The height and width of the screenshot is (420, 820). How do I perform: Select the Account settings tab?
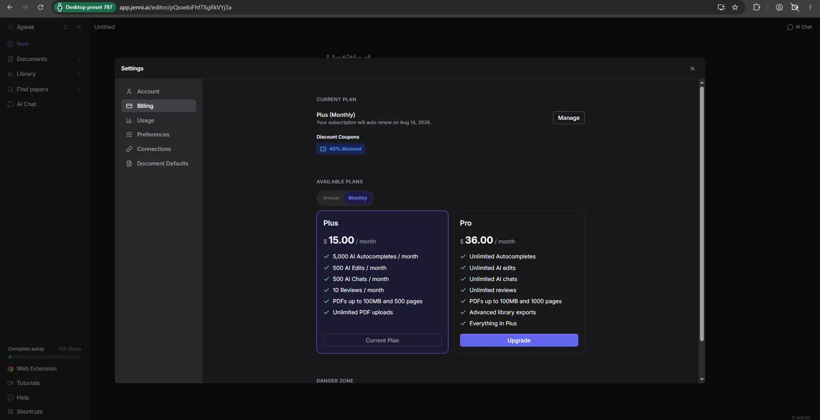(158, 91)
